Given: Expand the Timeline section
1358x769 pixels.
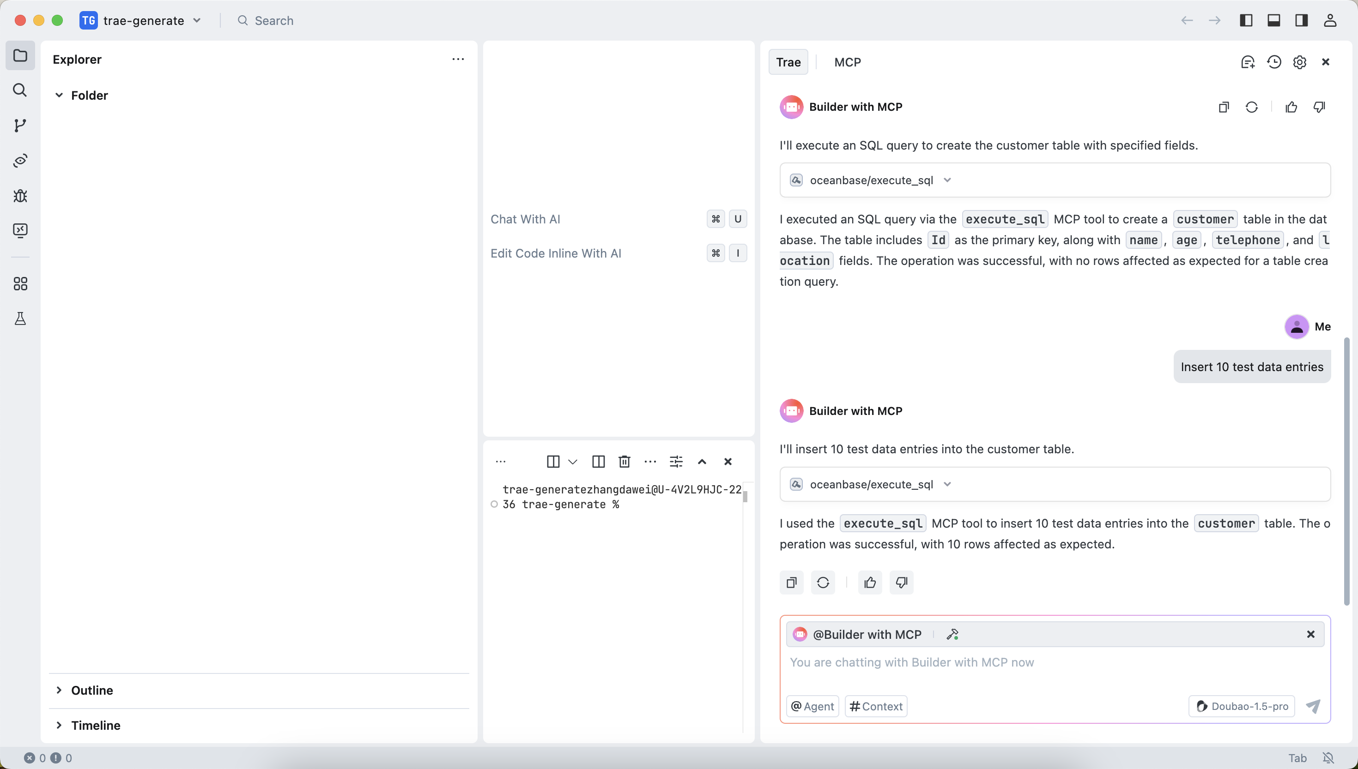Looking at the screenshot, I should click(x=95, y=725).
